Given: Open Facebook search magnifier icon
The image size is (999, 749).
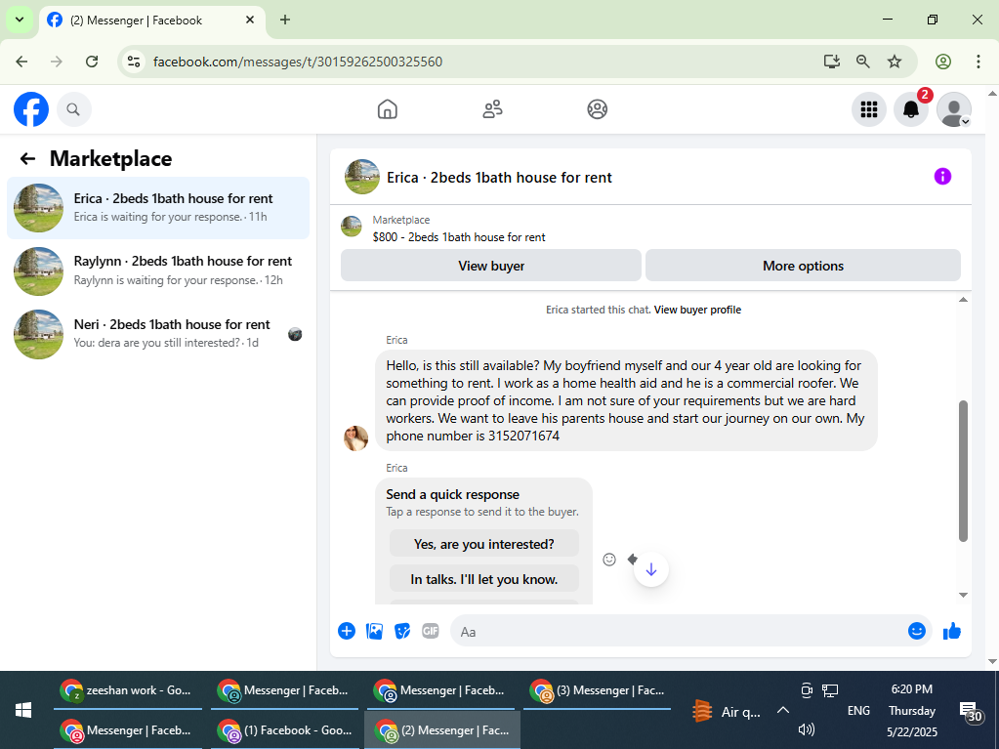Looking at the screenshot, I should [x=74, y=109].
